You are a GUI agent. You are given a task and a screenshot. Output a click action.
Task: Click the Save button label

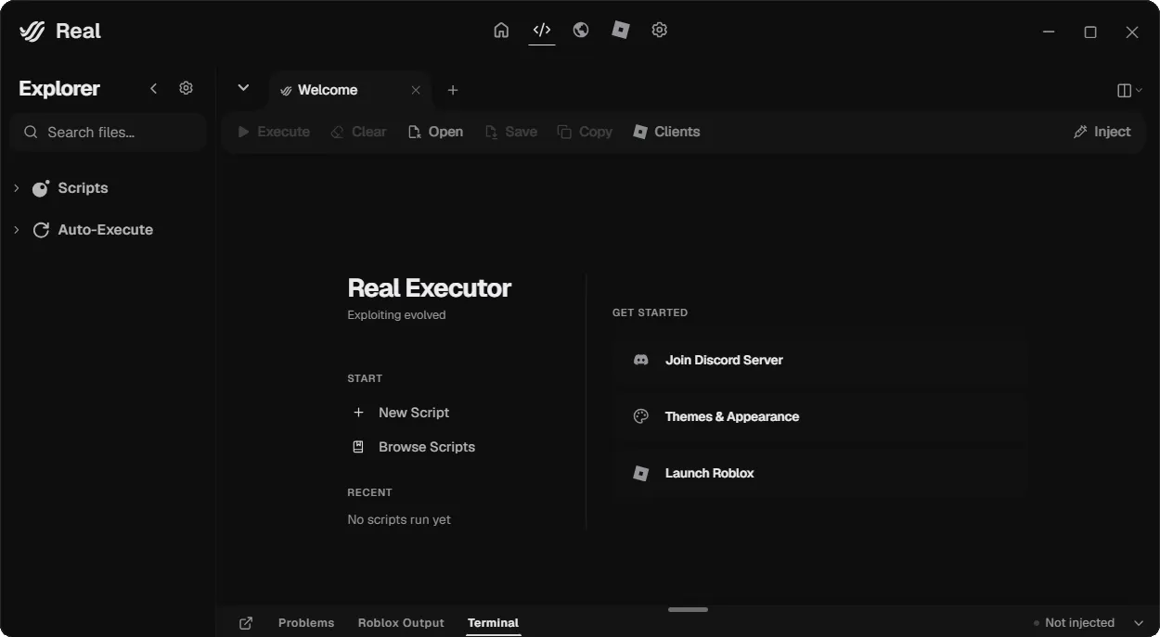click(x=521, y=132)
